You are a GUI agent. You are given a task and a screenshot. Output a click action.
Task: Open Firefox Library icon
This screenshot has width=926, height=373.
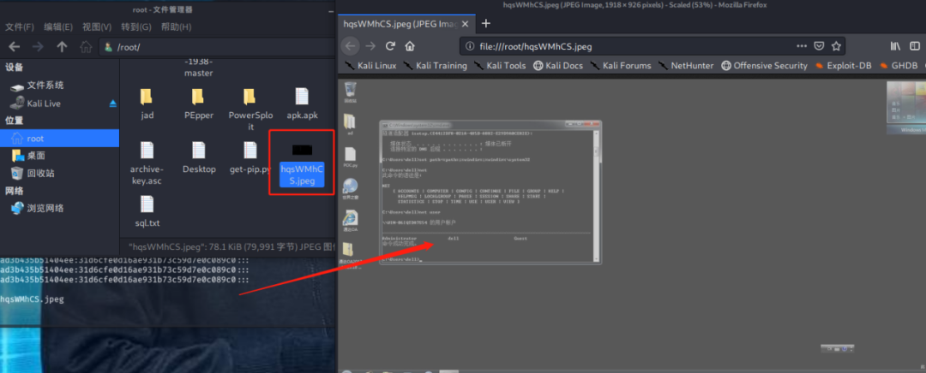point(896,46)
